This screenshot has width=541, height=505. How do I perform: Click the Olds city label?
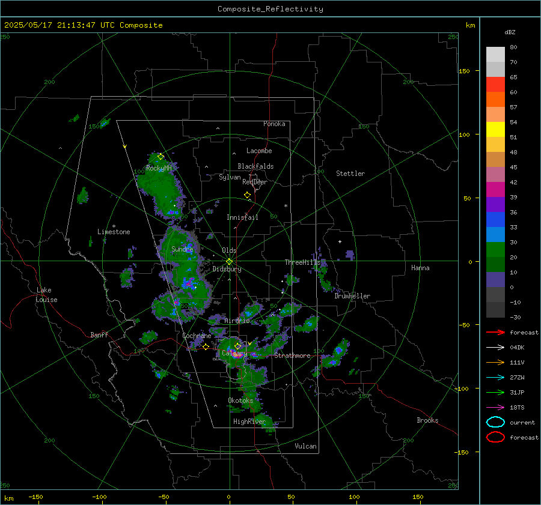229,250
